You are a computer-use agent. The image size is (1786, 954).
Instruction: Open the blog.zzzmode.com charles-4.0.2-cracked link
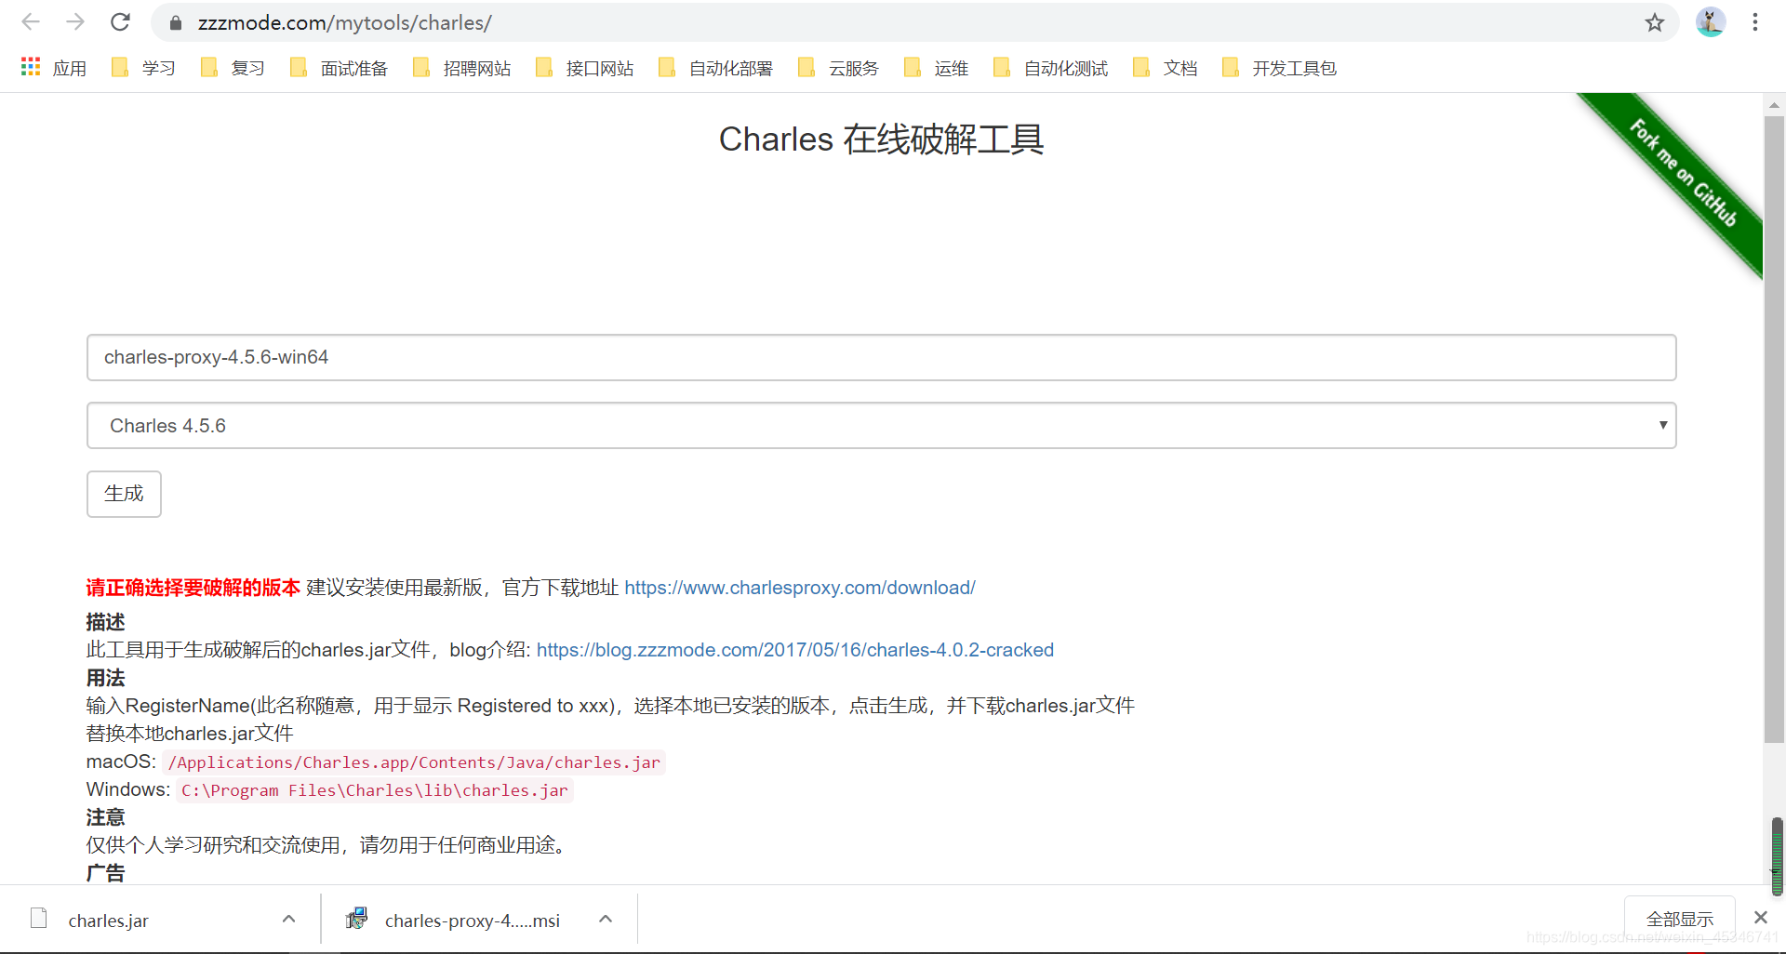[x=795, y=650]
